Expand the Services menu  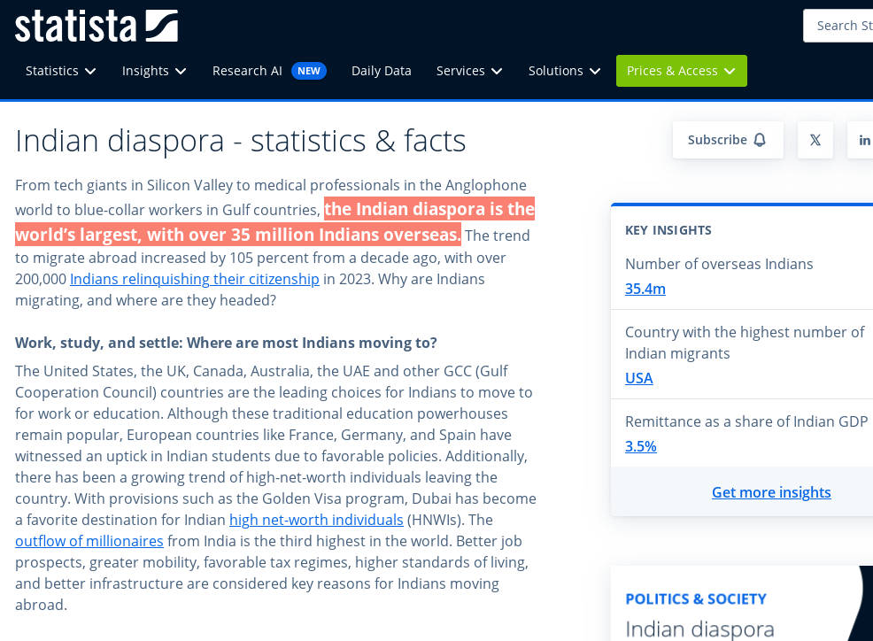tap(469, 71)
